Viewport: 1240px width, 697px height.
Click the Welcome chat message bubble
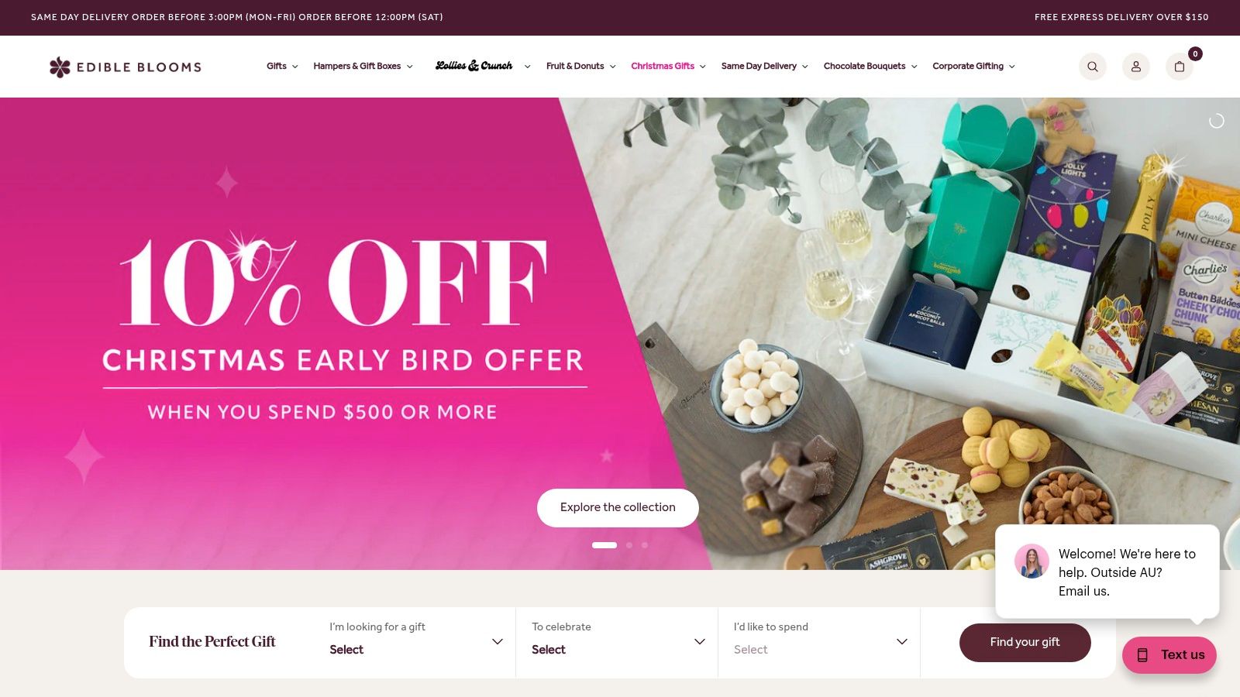[x=1107, y=572]
